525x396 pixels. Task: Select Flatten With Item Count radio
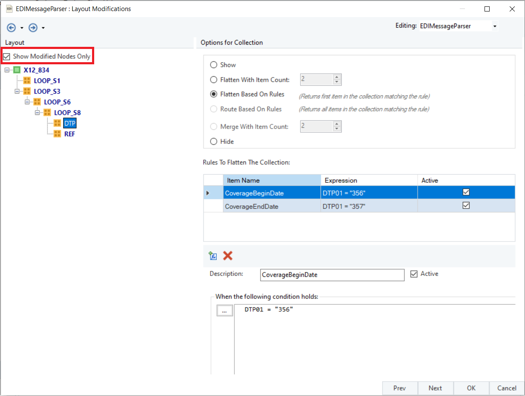point(213,80)
